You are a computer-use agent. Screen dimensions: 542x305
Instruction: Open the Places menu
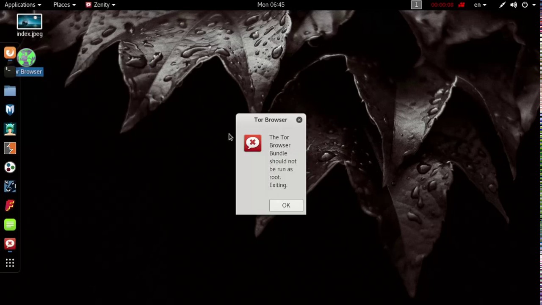coord(64,5)
